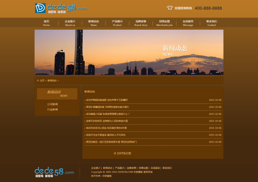The width and height of the screenshot is (258, 182).
Task: Click the 新闻动态 heading above the article list
Action: pyautogui.click(x=90, y=92)
